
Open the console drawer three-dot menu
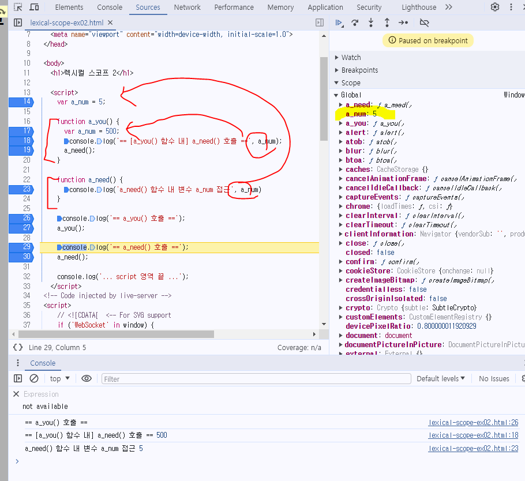coord(18,363)
